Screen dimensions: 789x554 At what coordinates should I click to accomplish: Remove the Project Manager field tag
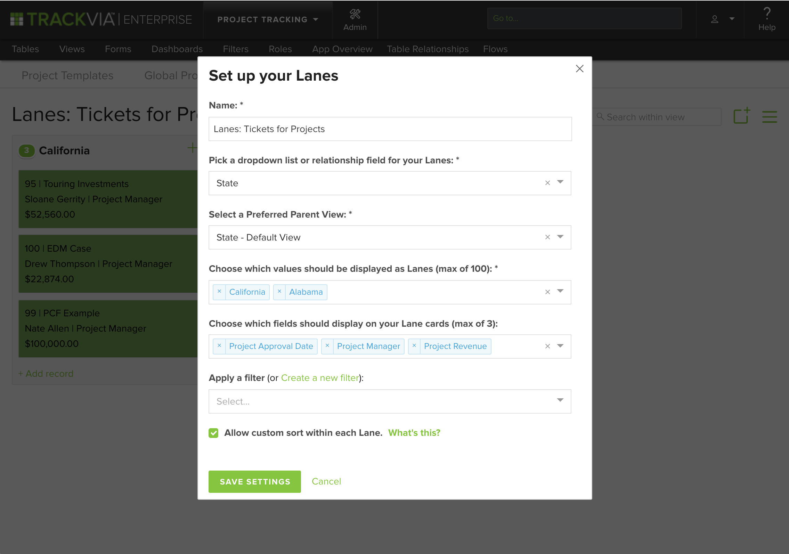click(327, 346)
